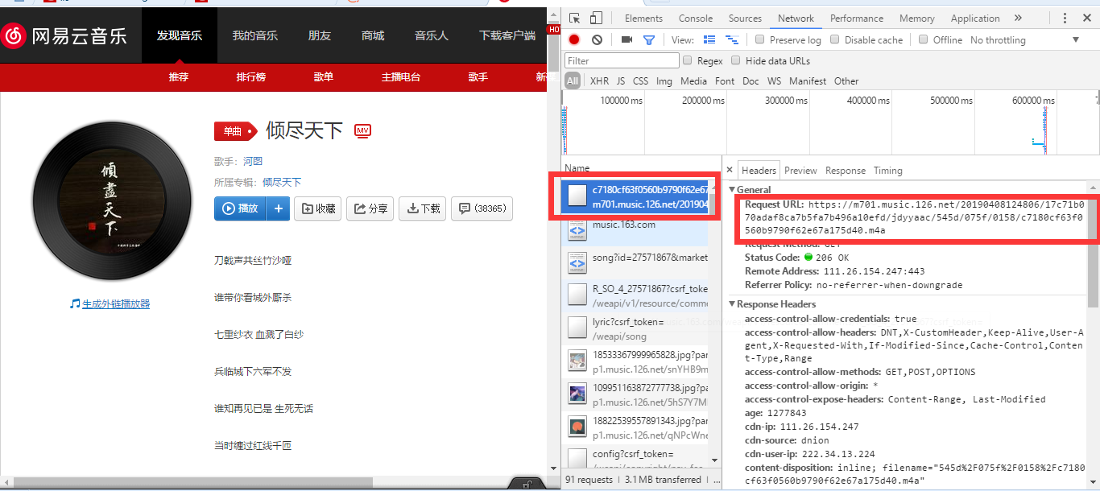Click the 分享 share button
1100x491 pixels.
coord(370,208)
